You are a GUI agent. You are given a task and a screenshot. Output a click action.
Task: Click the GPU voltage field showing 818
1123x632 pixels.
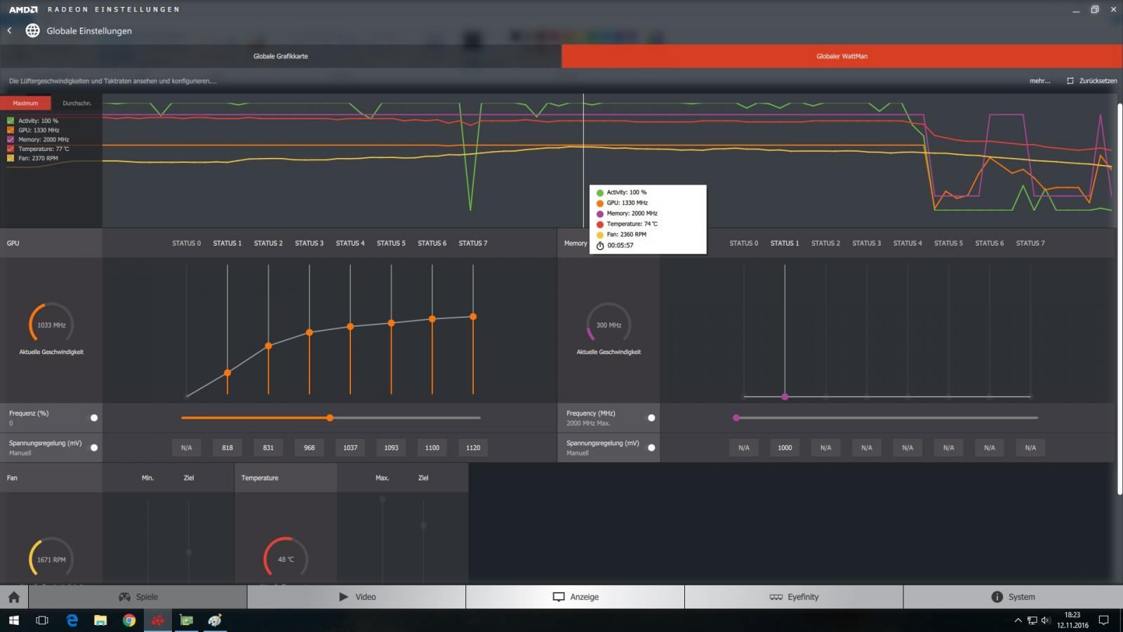pyautogui.click(x=227, y=447)
